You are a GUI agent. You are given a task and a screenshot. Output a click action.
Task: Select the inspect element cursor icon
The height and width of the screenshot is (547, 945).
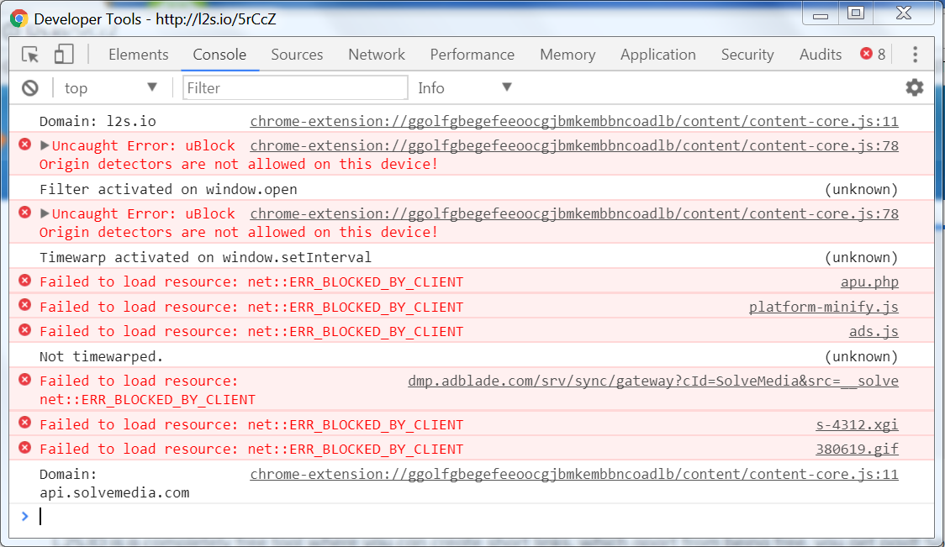30,53
